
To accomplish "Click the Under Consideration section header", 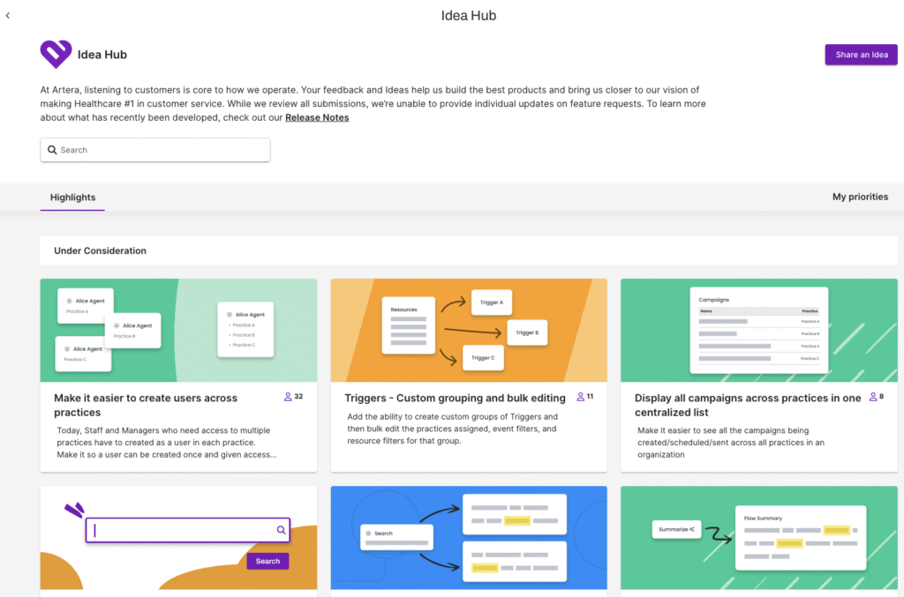I will (100, 250).
